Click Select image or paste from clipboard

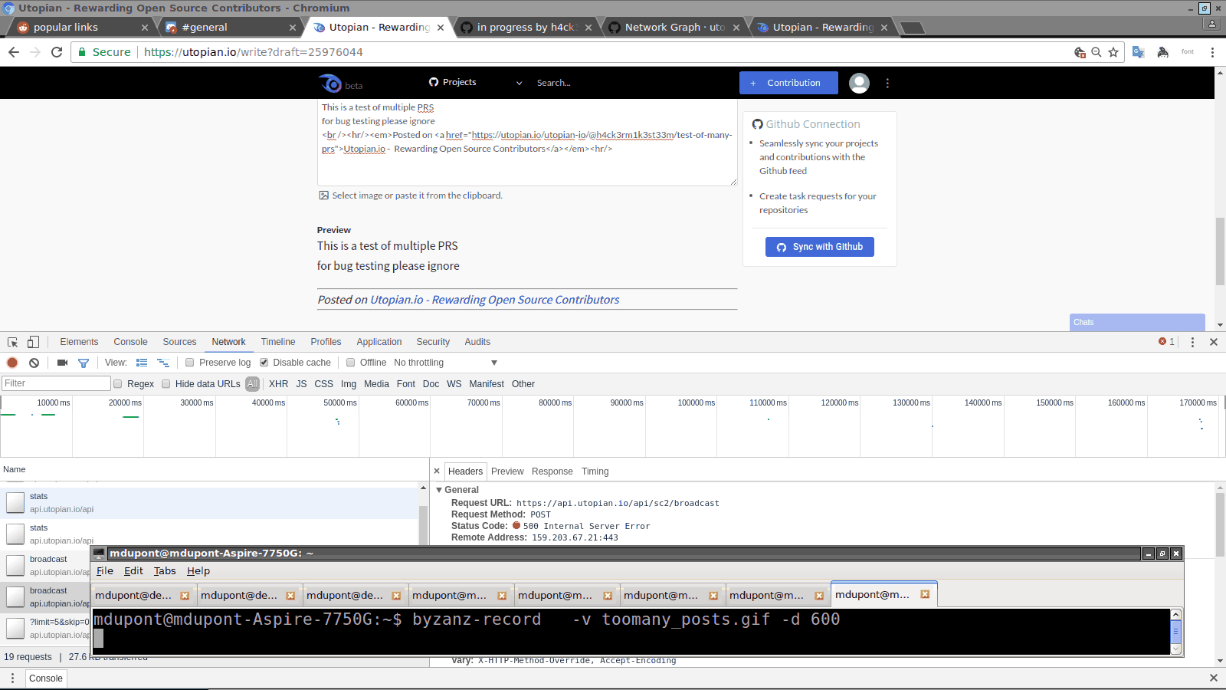tap(417, 195)
